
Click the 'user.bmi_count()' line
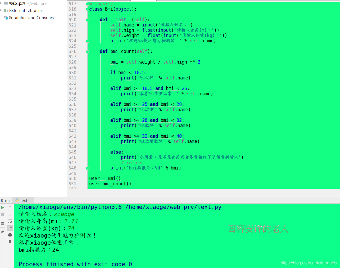[110, 184]
